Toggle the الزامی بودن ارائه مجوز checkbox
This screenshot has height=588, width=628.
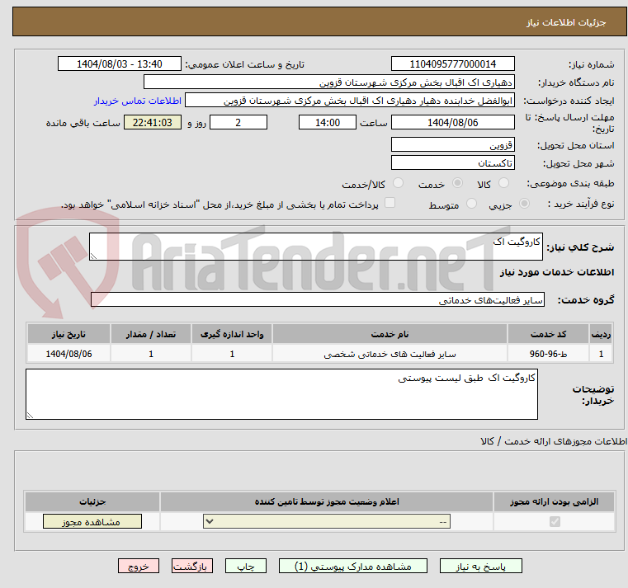pos(555,521)
